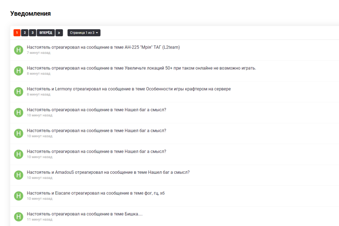The image size is (339, 226).
Task: Open the Страница 1 из 3 dropdown
Action: pos(84,33)
